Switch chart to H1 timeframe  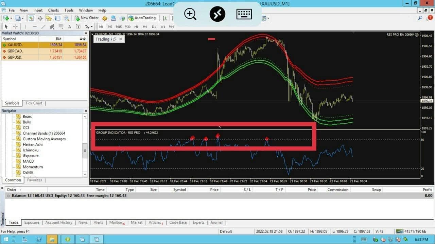point(136,26)
